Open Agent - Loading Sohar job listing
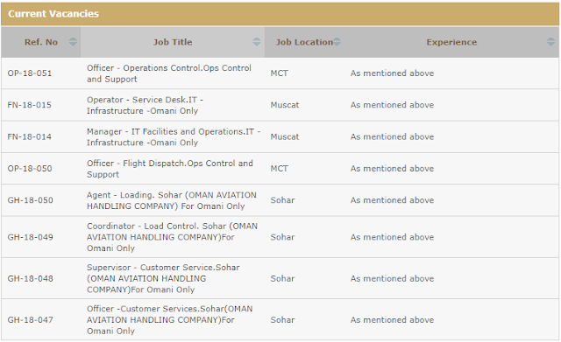561x342 pixels. pos(172,200)
